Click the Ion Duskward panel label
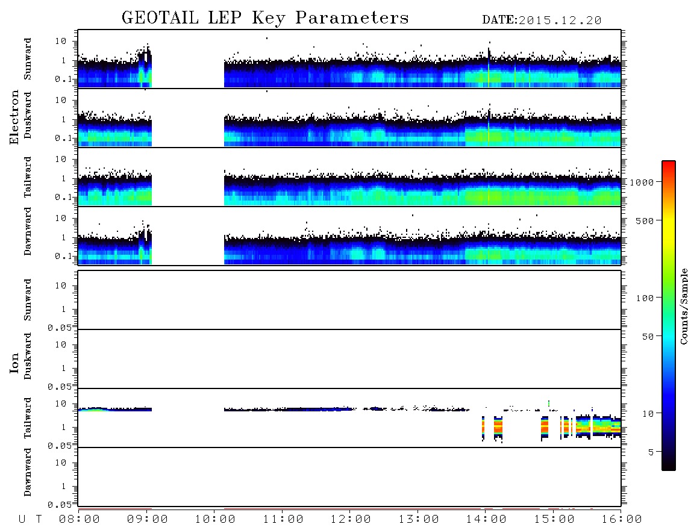Screen dimensions: 688x530 28,356
